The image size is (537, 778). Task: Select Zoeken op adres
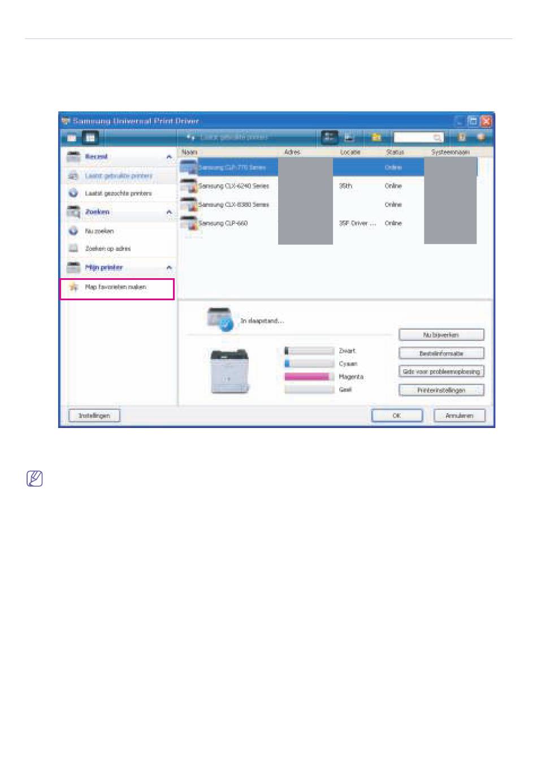(108, 249)
